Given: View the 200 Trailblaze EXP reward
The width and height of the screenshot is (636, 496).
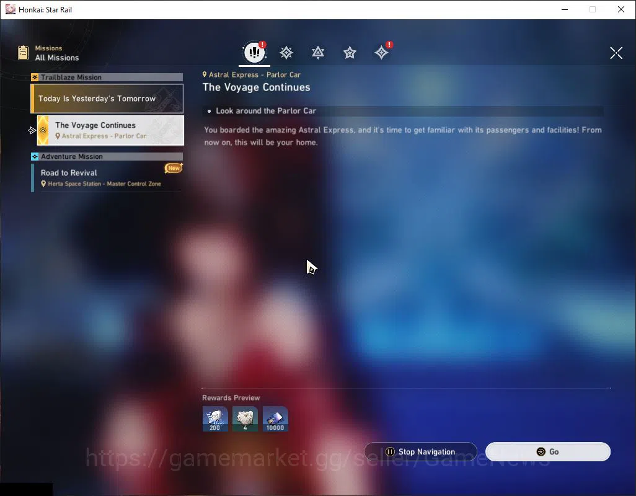Looking at the screenshot, I should click(215, 419).
